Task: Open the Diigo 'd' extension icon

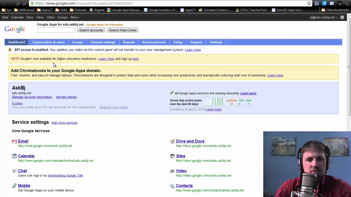Action: pos(324,3)
